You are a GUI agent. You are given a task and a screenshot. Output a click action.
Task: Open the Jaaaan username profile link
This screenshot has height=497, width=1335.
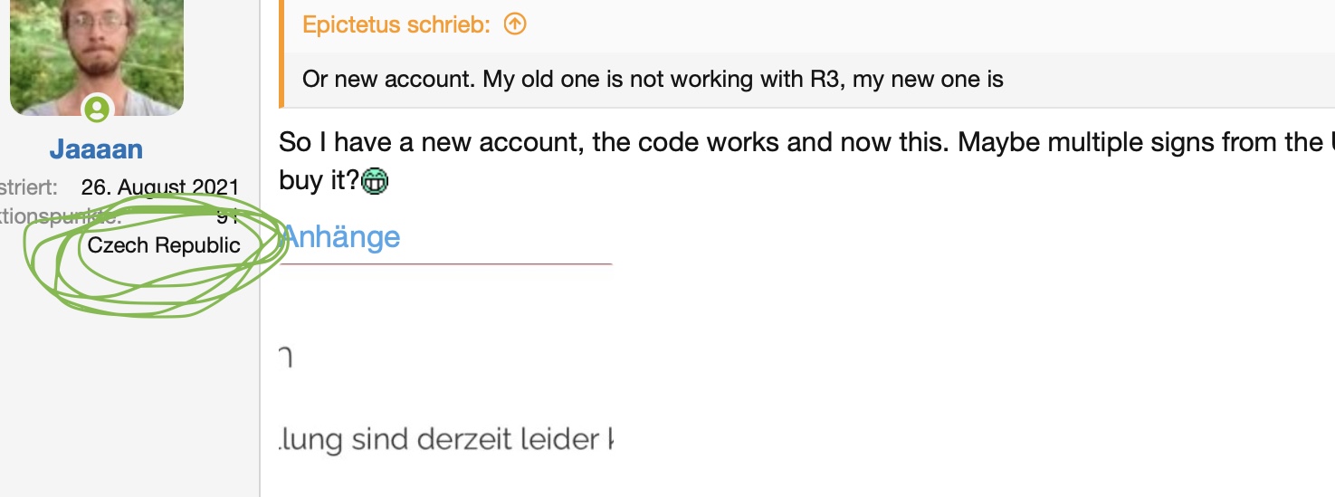97,149
